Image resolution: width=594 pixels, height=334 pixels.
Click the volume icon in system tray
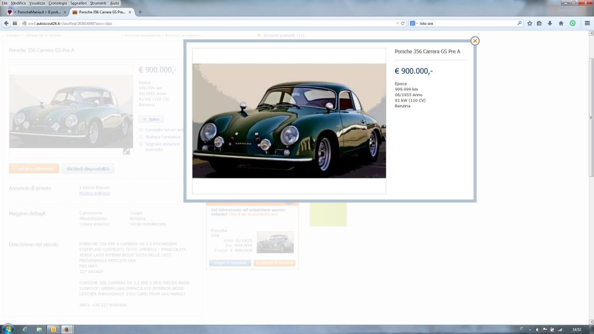click(538, 329)
